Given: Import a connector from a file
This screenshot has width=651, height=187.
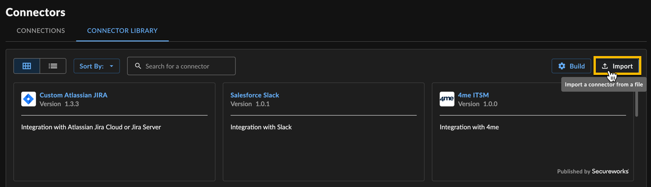Looking at the screenshot, I should coord(617,66).
